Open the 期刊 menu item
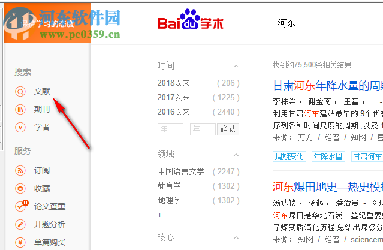Viewport: 383px width, 250px height. (42, 109)
